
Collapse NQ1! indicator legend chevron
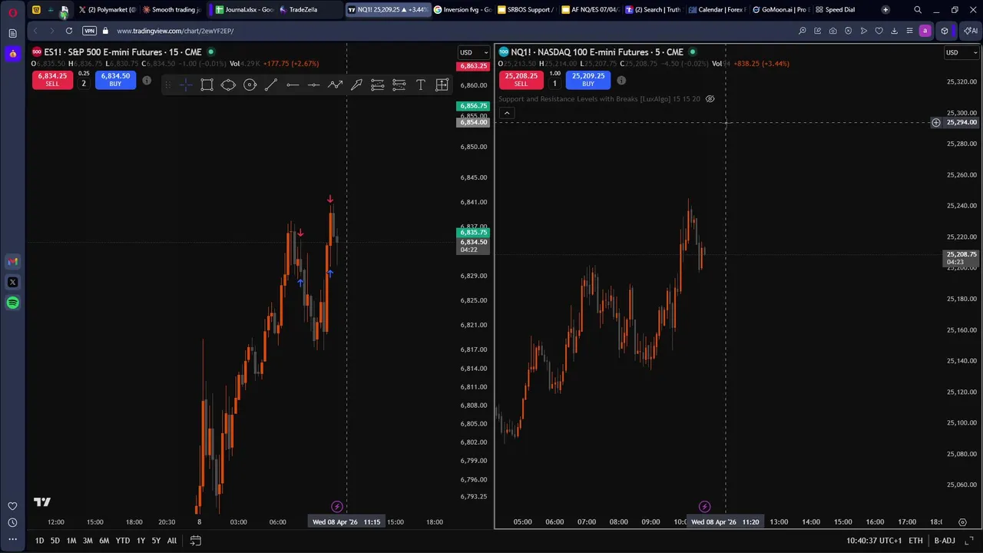tap(506, 113)
